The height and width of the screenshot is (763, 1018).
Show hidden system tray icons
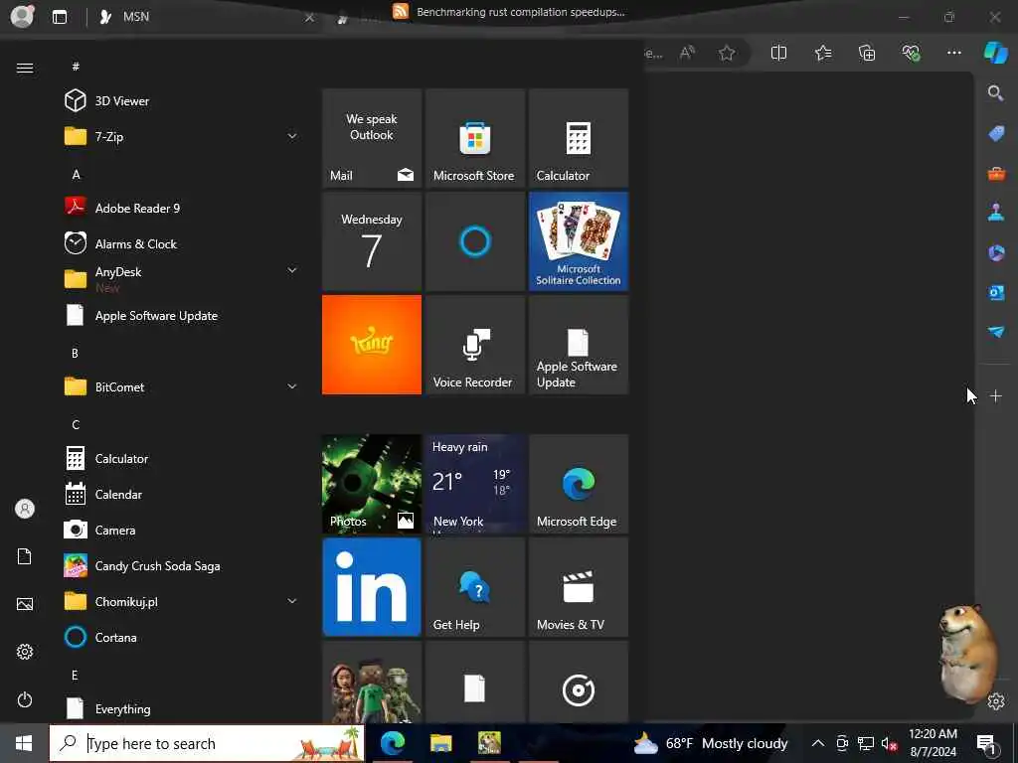pyautogui.click(x=818, y=743)
